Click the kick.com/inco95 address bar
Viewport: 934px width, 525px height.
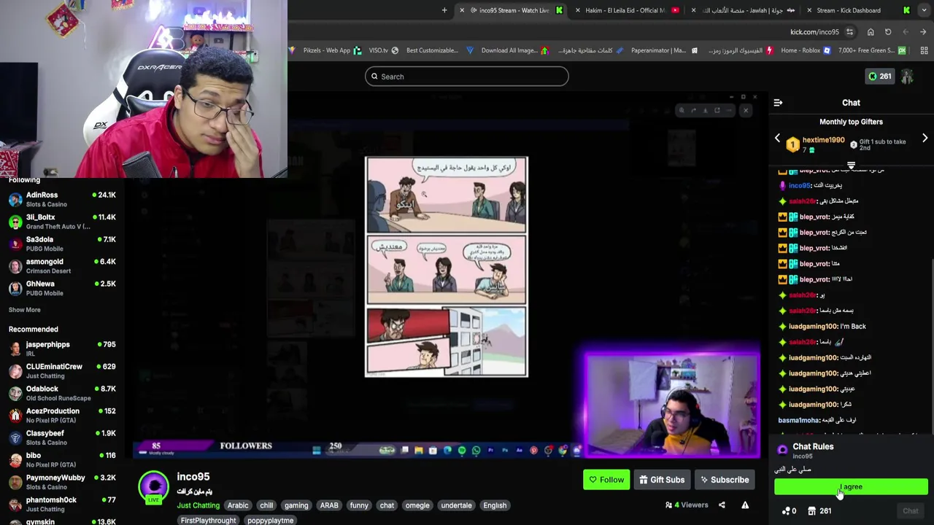[x=814, y=32]
